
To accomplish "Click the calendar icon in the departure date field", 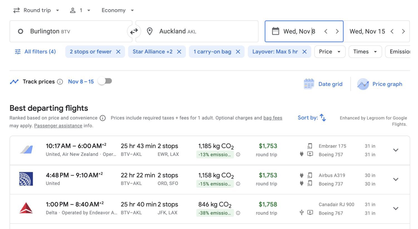I will tap(276, 31).
